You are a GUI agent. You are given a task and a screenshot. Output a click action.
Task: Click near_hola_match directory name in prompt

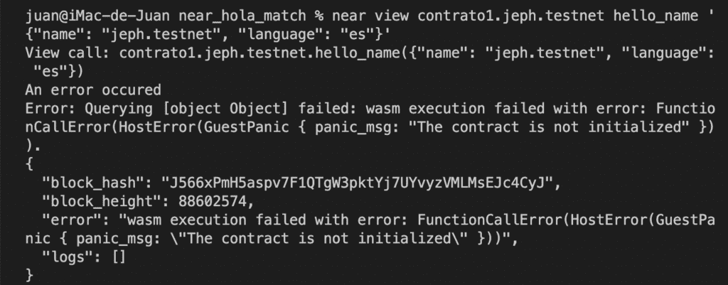click(242, 16)
